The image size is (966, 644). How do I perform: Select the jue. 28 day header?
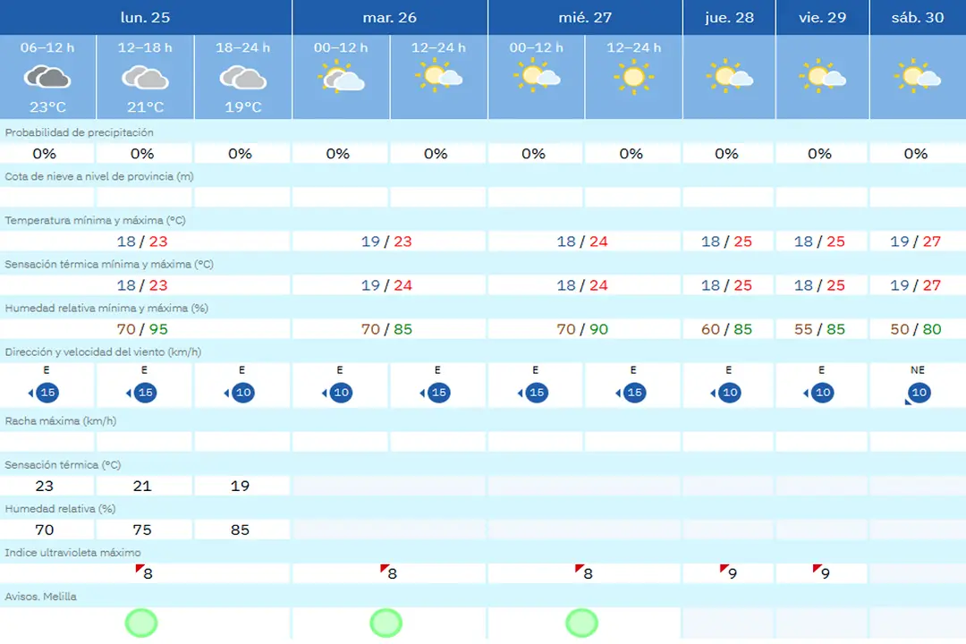click(x=730, y=17)
